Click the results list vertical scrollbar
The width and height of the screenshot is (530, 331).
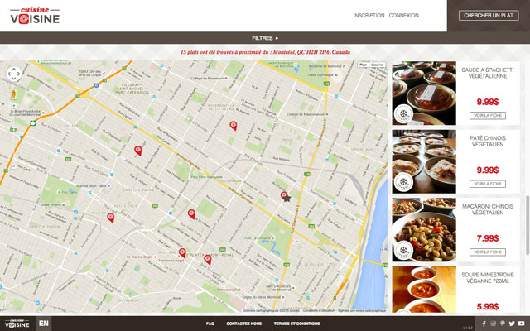528,225
